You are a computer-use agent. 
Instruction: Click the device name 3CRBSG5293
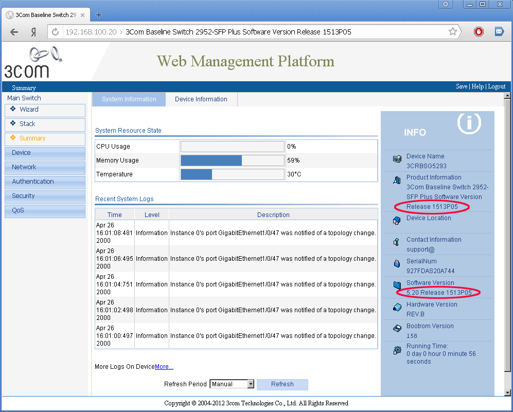pyautogui.click(x=427, y=166)
